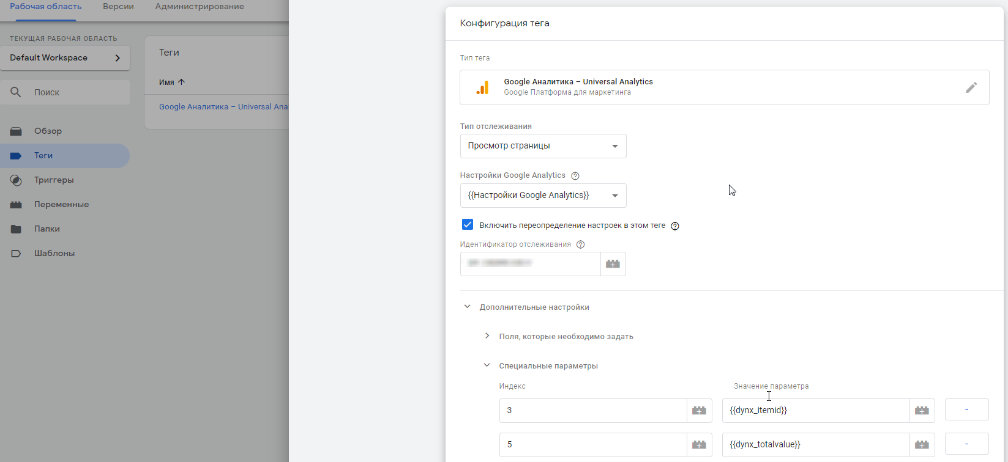Collapse the Дополнительные настройки section

tap(468, 307)
